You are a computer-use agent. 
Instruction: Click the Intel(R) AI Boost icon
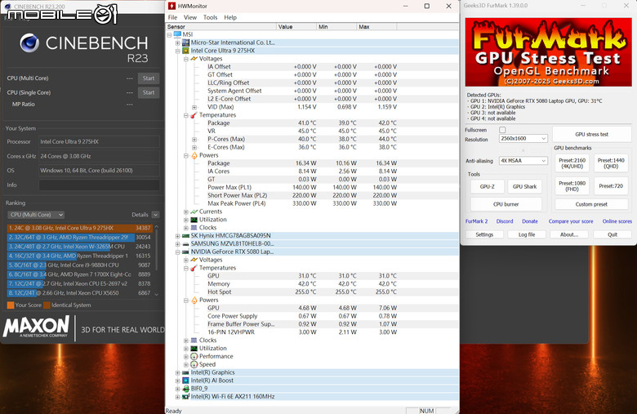coord(185,381)
